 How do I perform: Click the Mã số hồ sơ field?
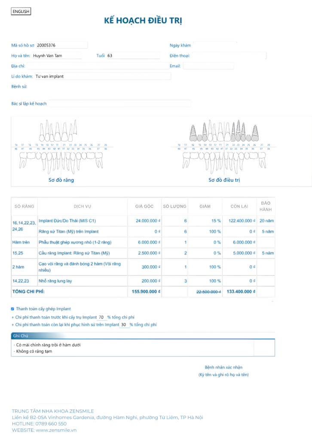[61, 45]
